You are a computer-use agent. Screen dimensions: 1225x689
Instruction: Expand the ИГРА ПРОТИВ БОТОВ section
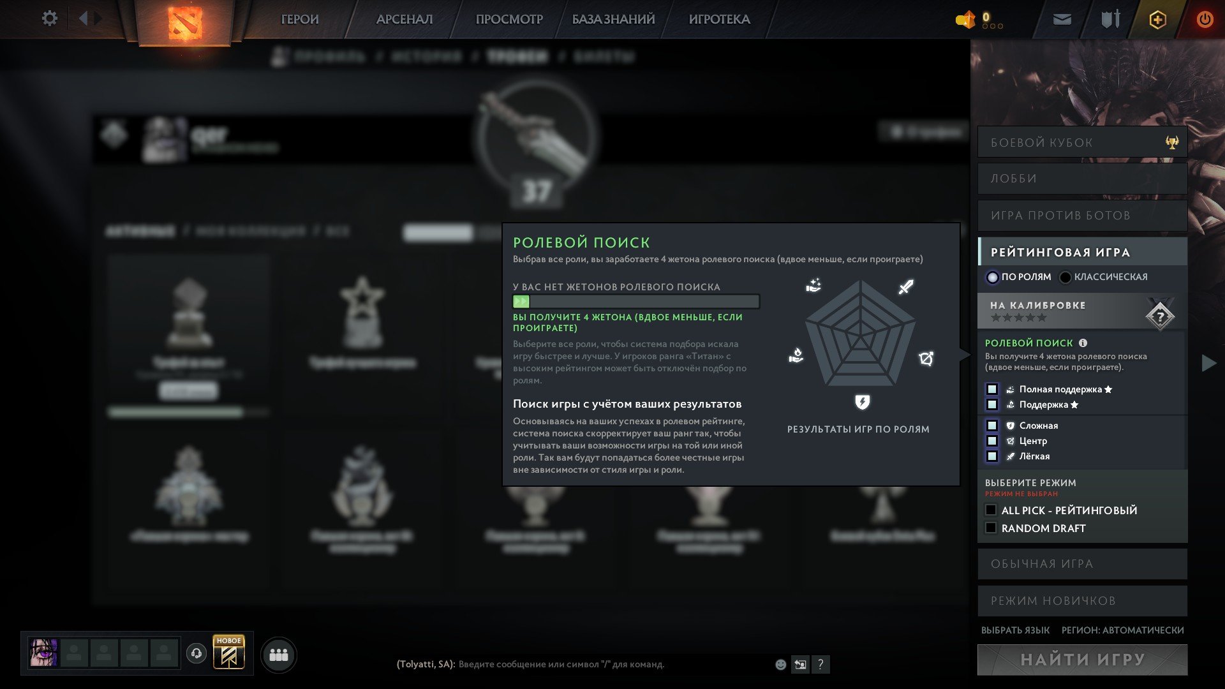point(1082,216)
